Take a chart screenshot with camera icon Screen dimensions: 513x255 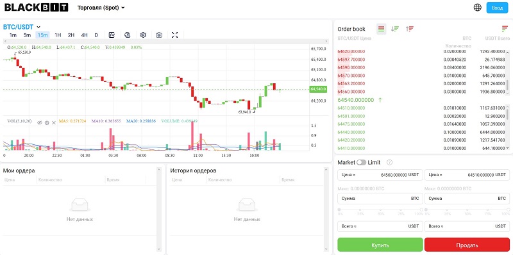pos(159,35)
